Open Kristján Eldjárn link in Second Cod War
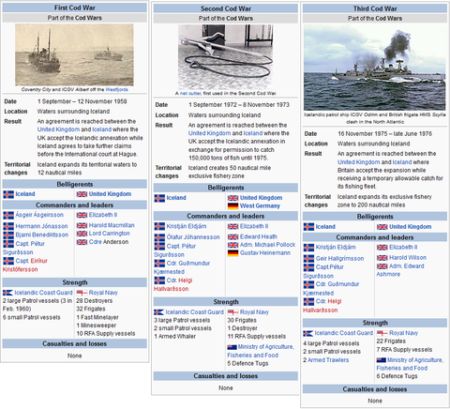The width and height of the screenshot is (450, 409). tap(187, 226)
